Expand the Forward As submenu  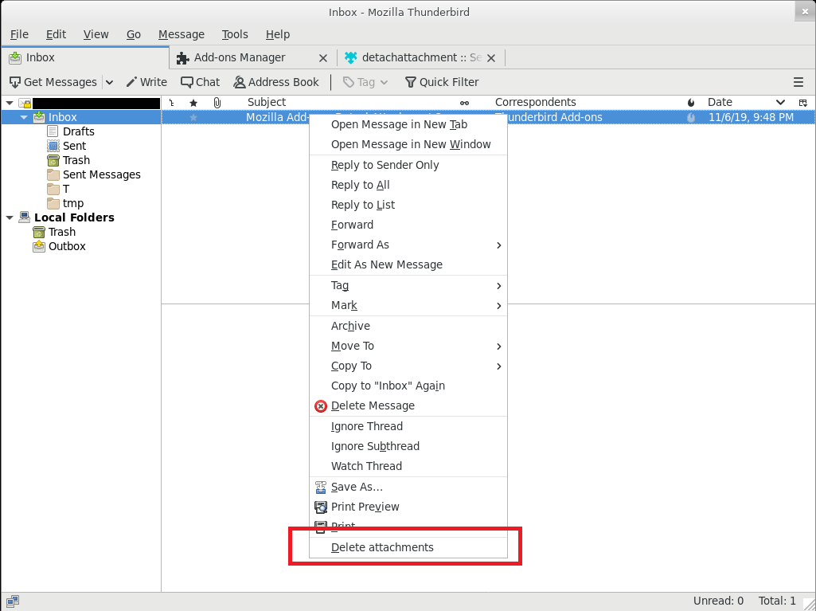pyautogui.click(x=408, y=245)
